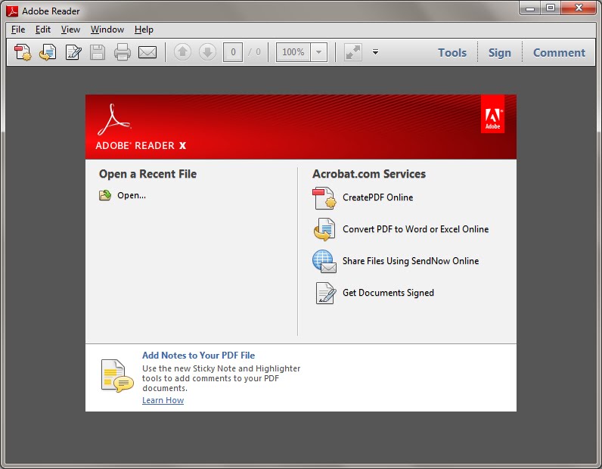602x469 pixels.
Task: Open the Help menu
Action: pos(144,30)
